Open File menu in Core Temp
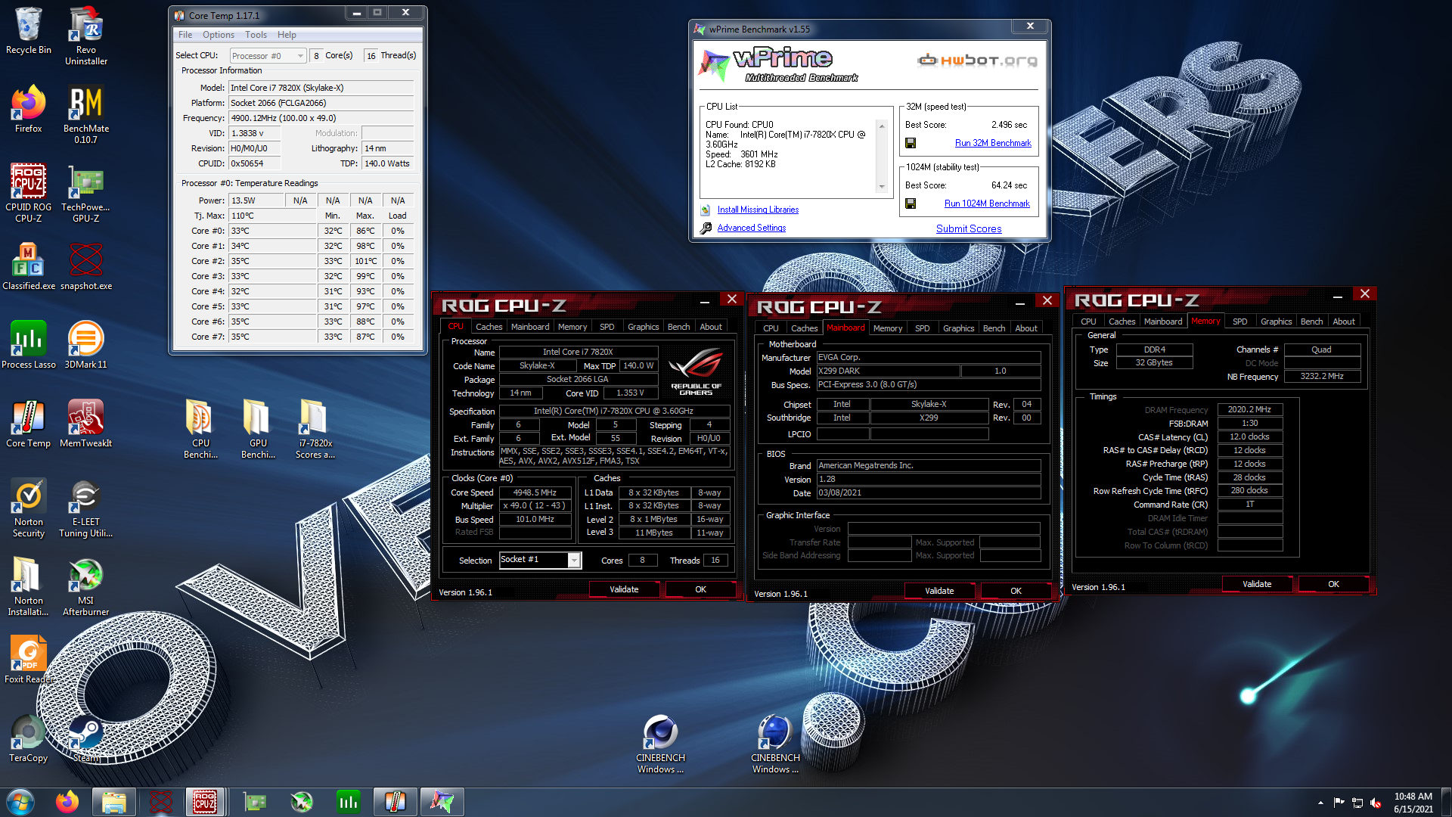The height and width of the screenshot is (817, 1452). 185,35
